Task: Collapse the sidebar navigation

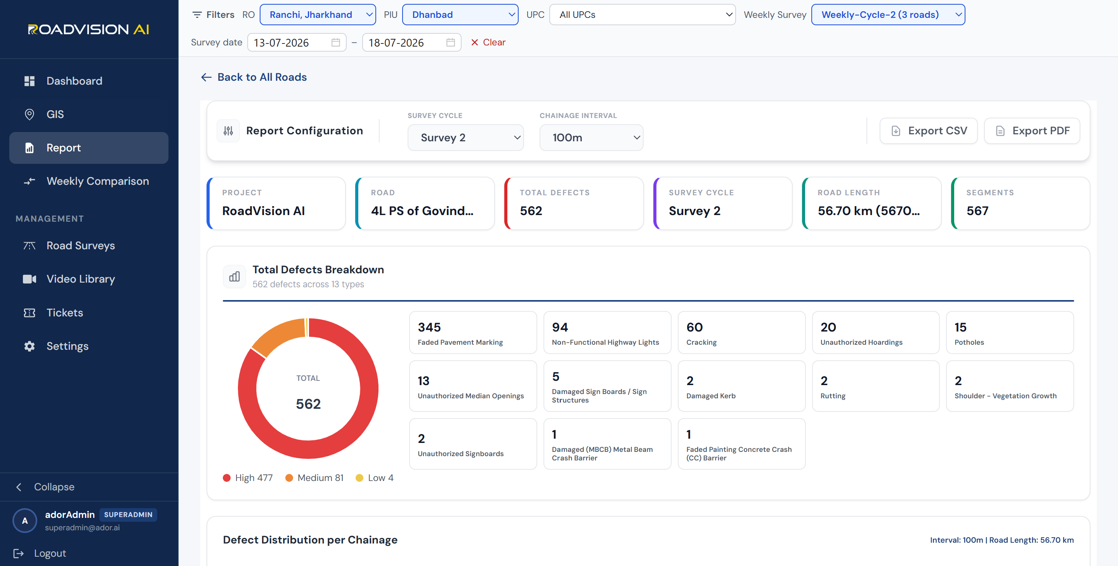Action: coord(45,487)
